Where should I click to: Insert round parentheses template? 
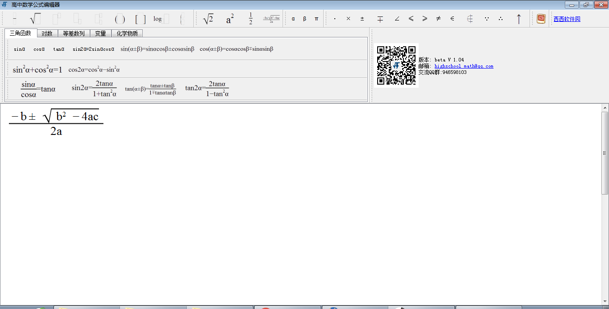click(119, 19)
